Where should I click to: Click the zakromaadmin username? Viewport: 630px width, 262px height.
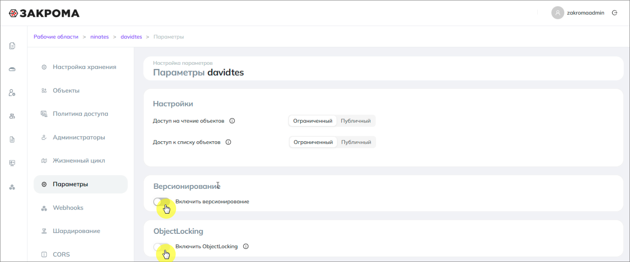pyautogui.click(x=585, y=13)
